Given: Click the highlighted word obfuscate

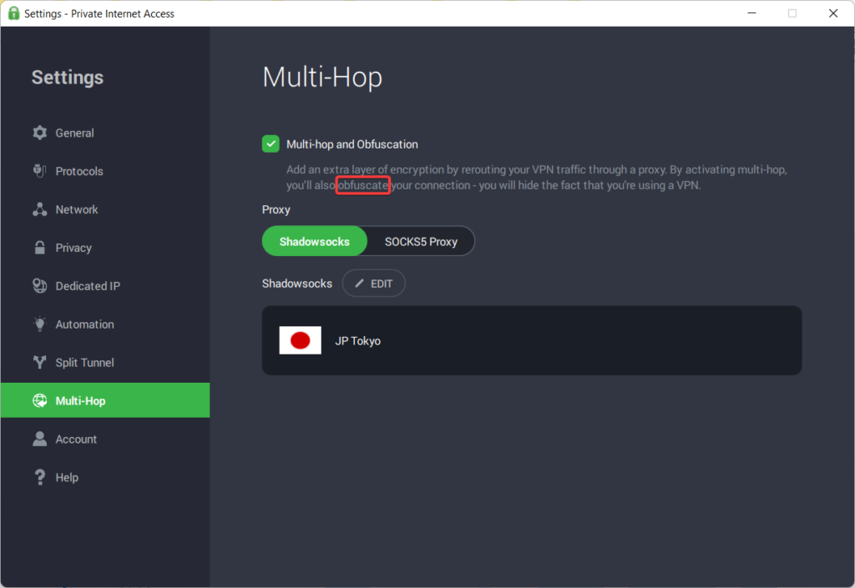Looking at the screenshot, I should click(x=363, y=185).
